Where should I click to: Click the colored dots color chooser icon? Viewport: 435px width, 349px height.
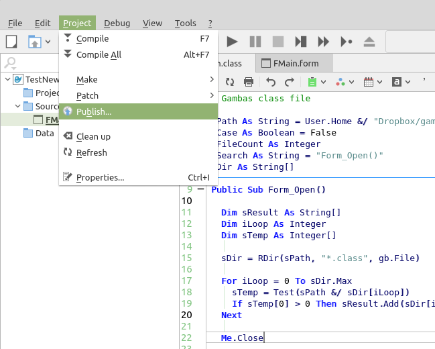click(340, 82)
